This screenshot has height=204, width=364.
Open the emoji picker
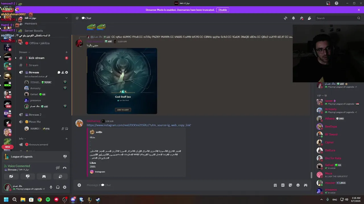point(298,185)
